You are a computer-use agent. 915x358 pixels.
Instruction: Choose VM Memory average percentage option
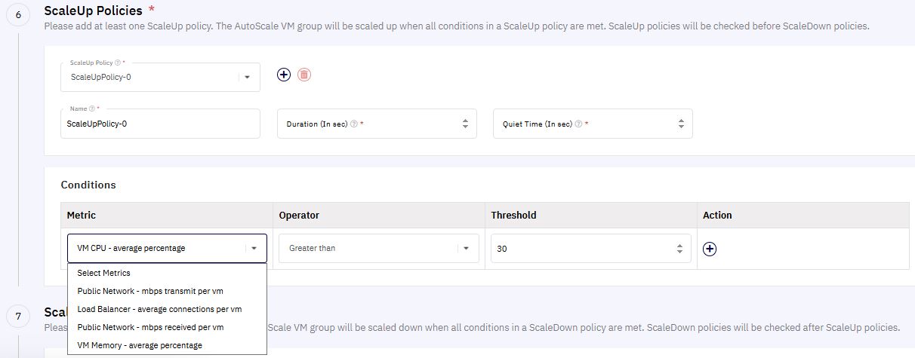point(167,345)
